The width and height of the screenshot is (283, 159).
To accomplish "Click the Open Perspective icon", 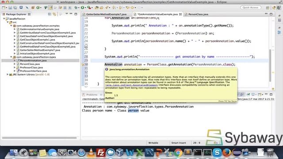I will (x=268, y=8).
